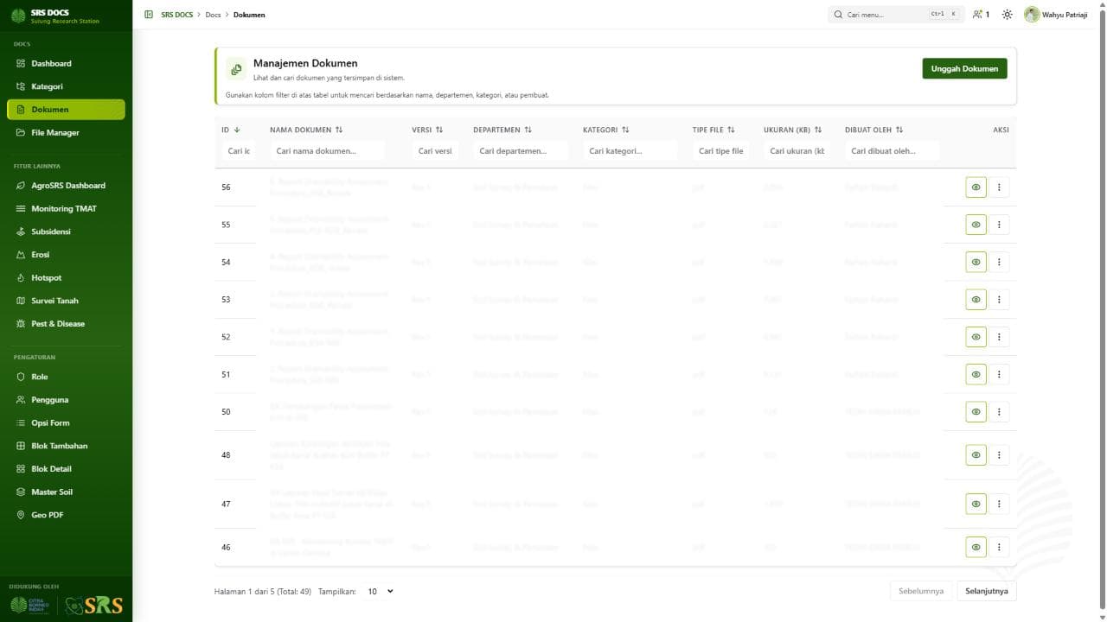Open Erosi section
1107x622 pixels.
(x=66, y=255)
